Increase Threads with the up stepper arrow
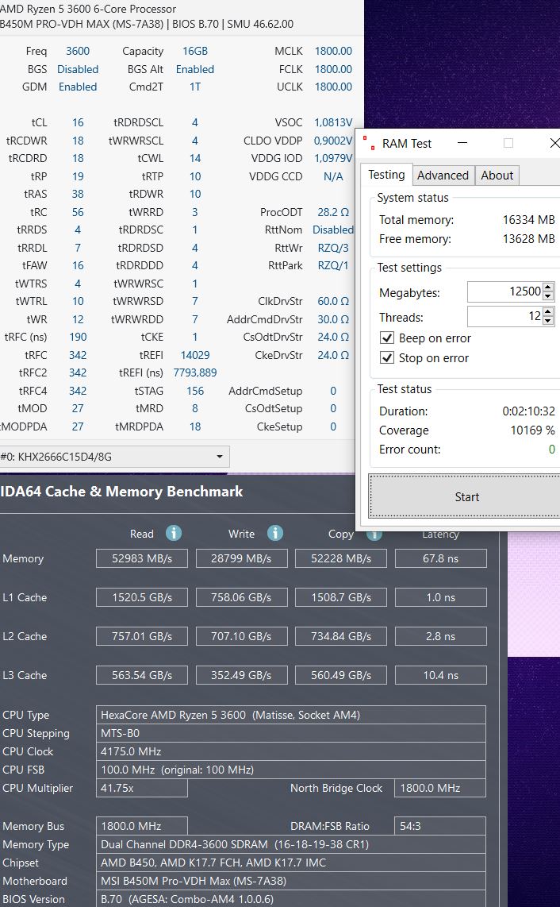 tap(548, 311)
